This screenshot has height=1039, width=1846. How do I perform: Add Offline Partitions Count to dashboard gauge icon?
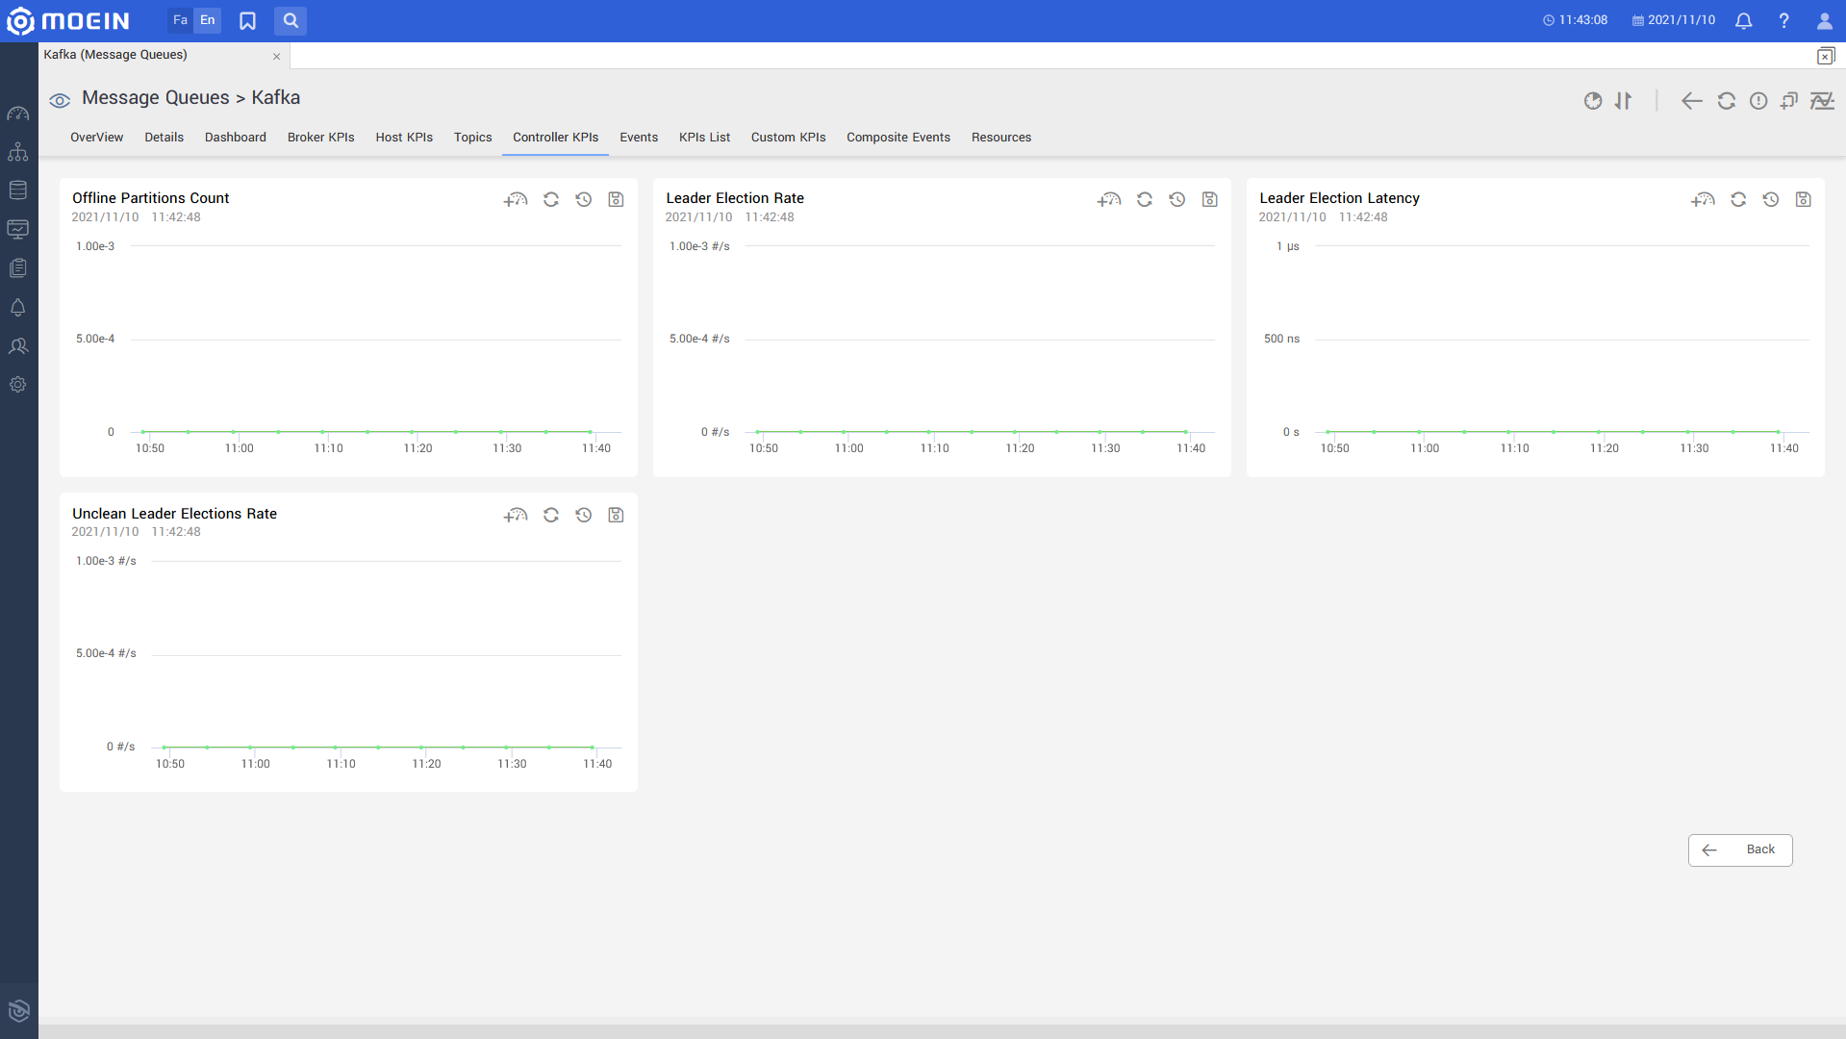click(516, 200)
